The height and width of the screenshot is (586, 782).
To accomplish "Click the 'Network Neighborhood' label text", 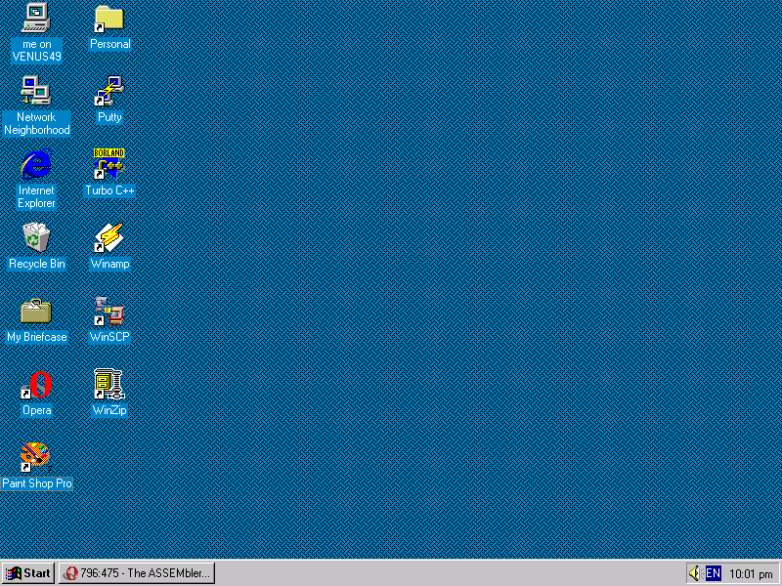I will click(x=37, y=124).
